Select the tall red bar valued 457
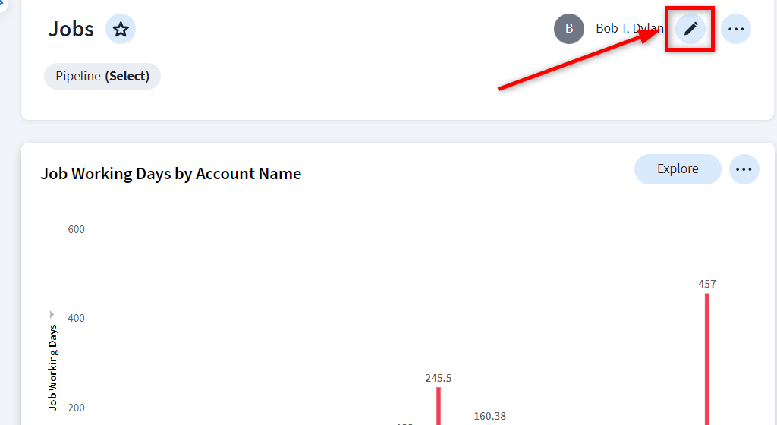The image size is (777, 425). click(707, 357)
